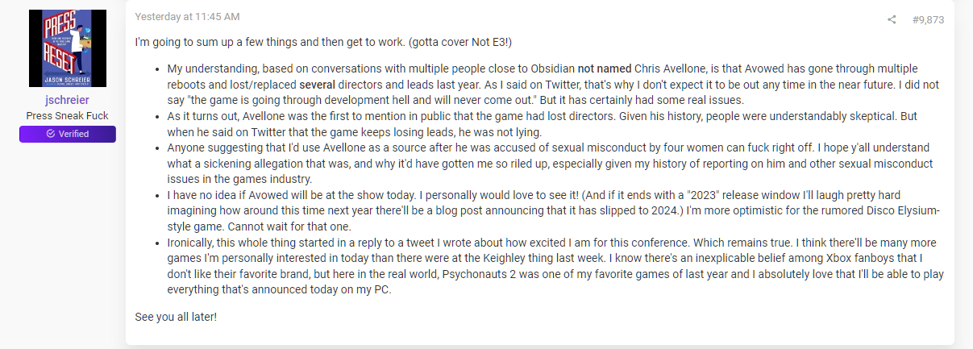Screen dimensions: 973x349
Task: Click the purple Verified badge label
Action: [68, 134]
